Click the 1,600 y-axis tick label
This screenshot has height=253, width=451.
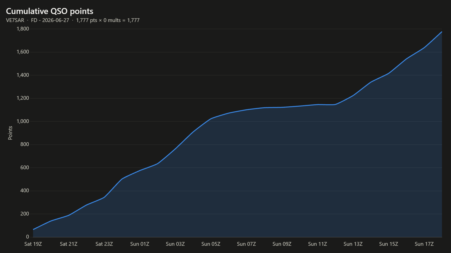coord(23,52)
